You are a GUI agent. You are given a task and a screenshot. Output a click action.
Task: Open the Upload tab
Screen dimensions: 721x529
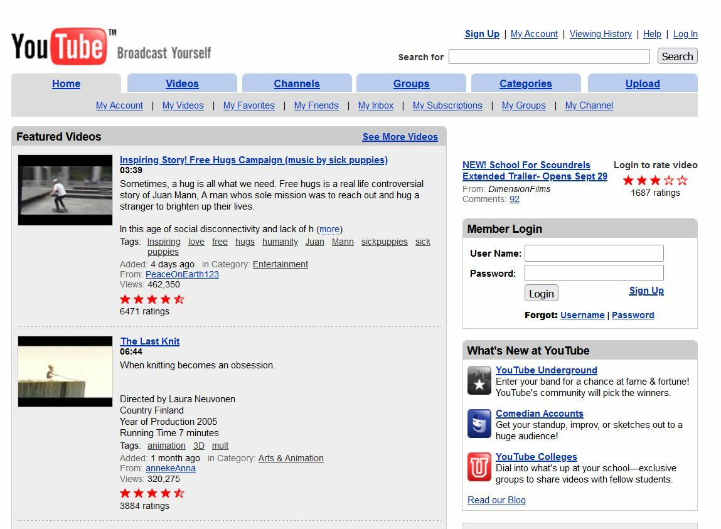point(643,83)
